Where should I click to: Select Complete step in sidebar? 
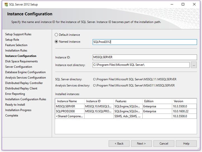(x=12, y=115)
